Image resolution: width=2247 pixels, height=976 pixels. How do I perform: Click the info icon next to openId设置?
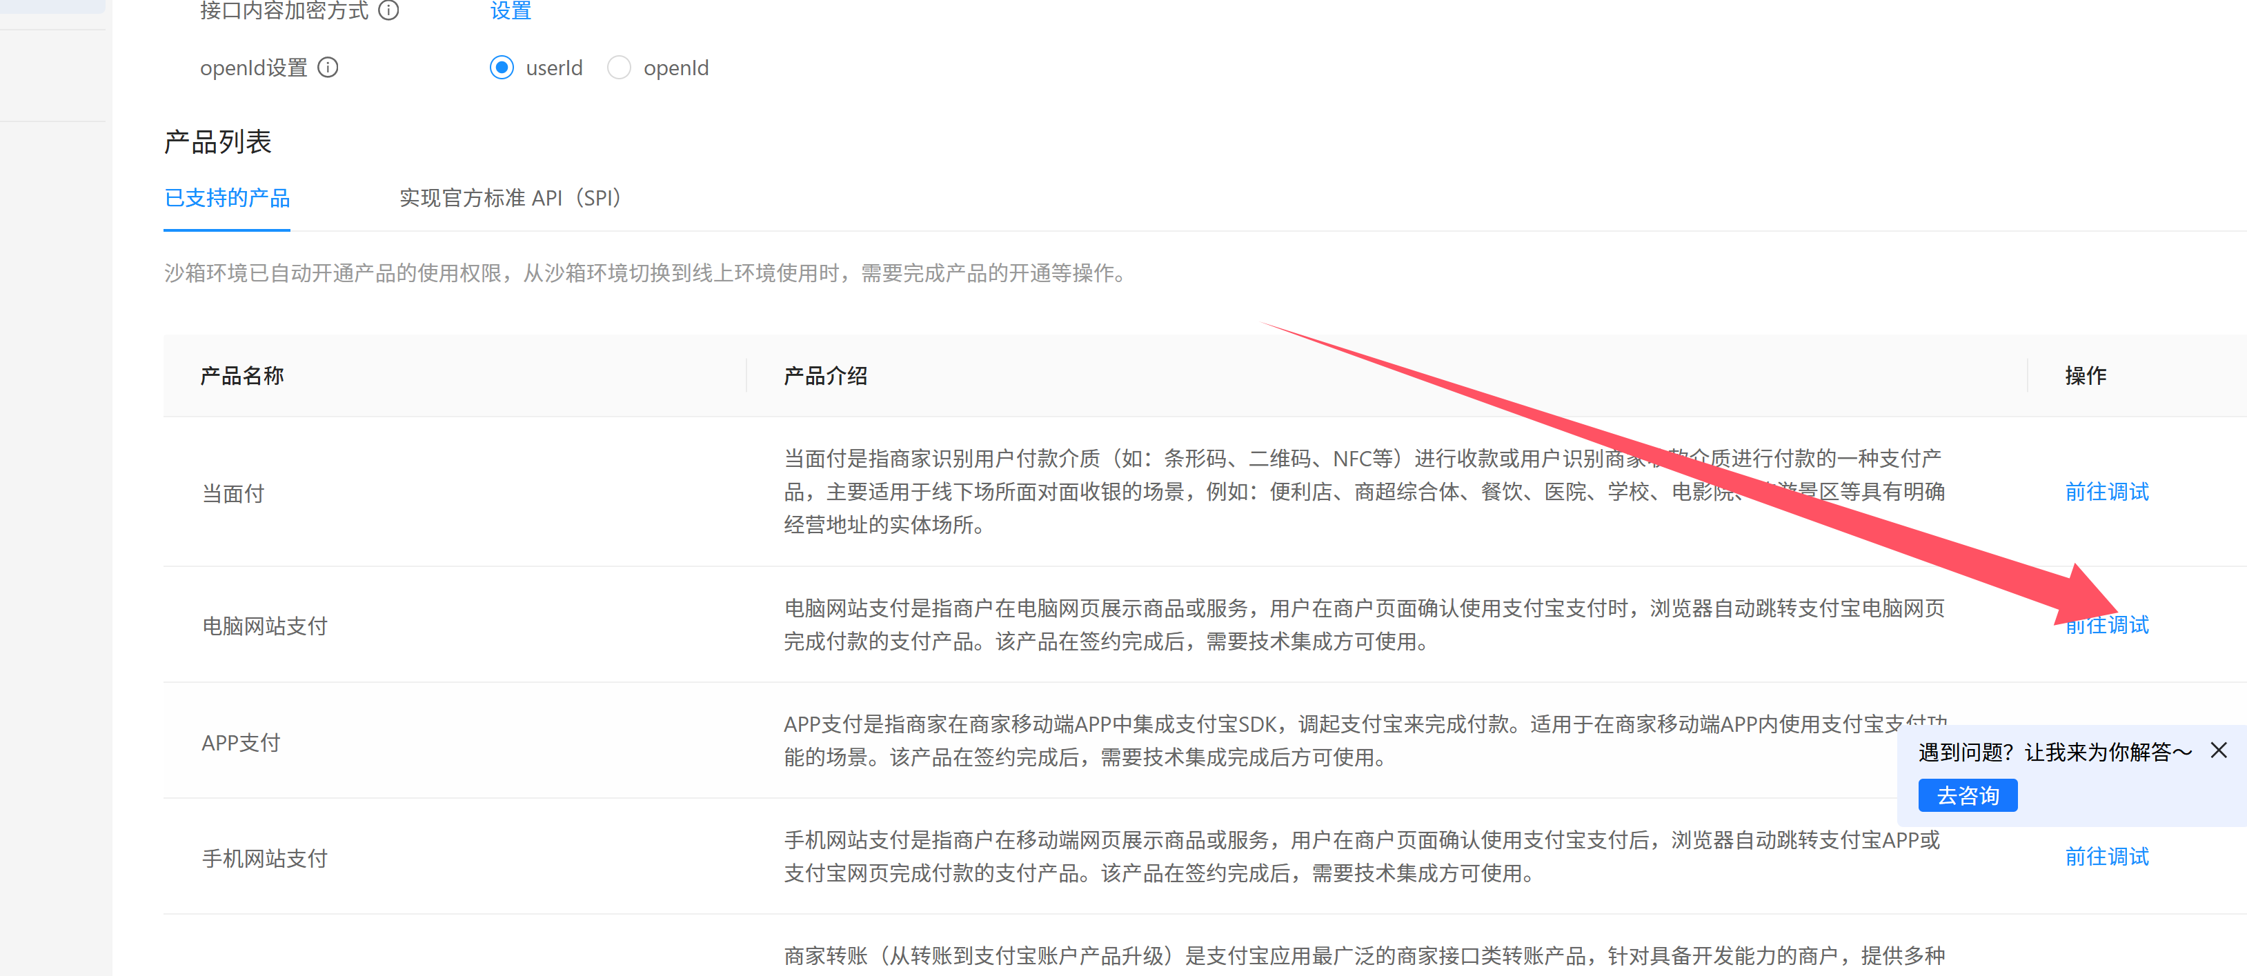[x=328, y=67]
